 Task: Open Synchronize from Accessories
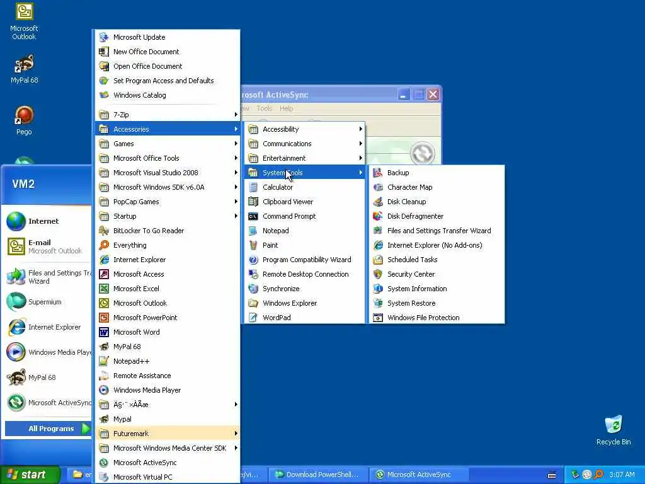304,289
